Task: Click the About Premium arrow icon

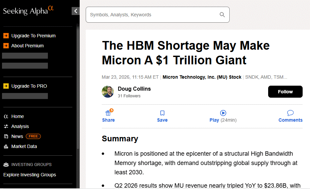Action: point(6,46)
